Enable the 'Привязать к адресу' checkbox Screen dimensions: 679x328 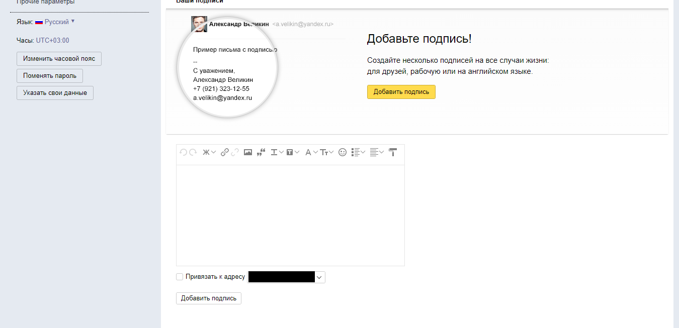coord(180,277)
